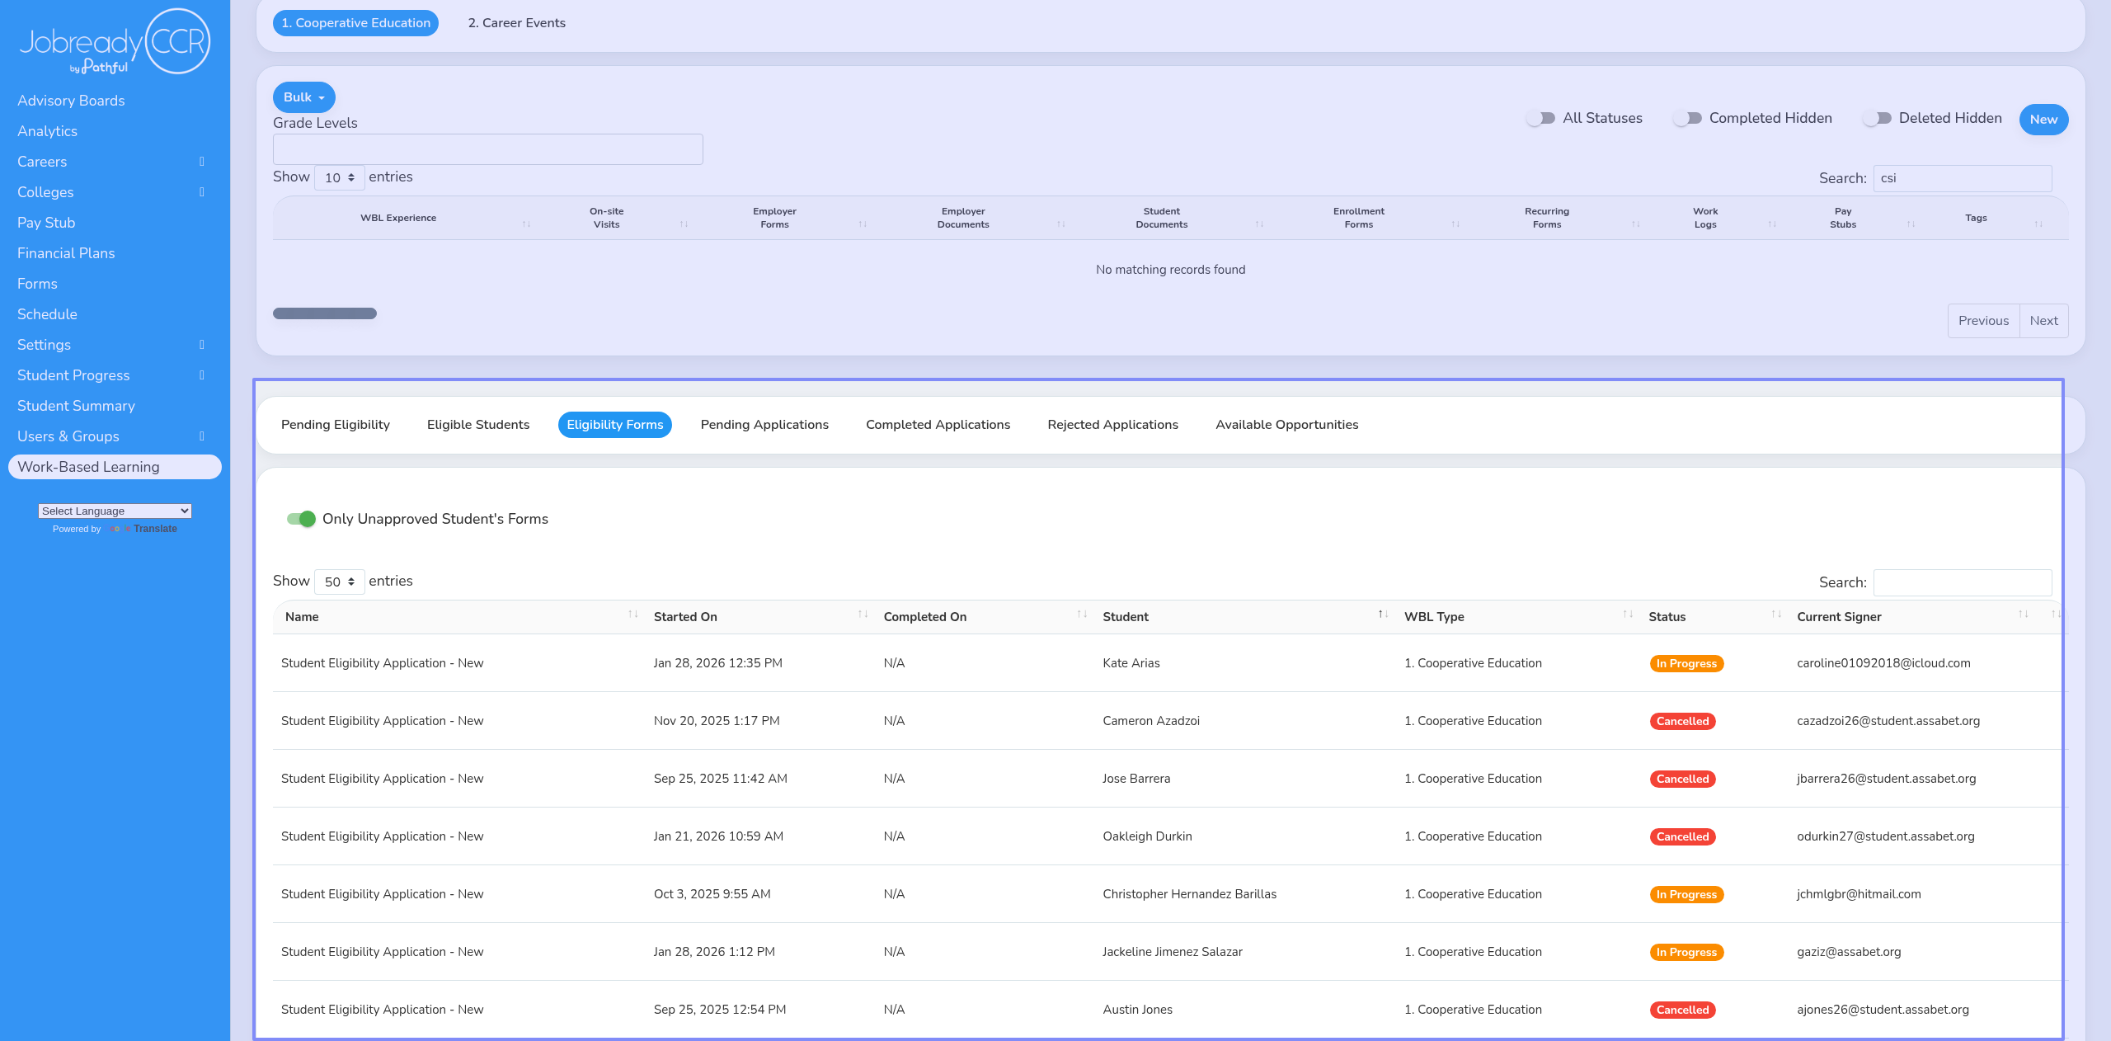Open the Career Events tab
Viewport: 2111px width, 1041px height.
[516, 23]
